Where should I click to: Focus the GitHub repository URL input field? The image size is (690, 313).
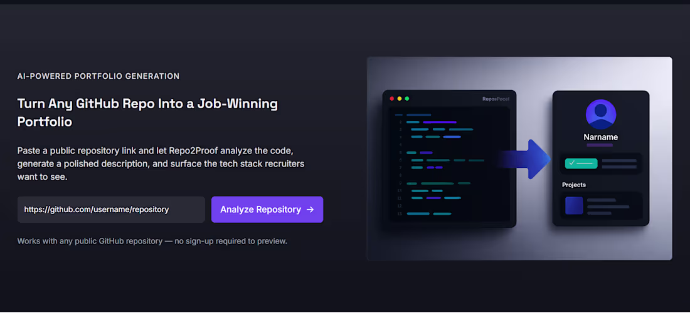(111, 210)
